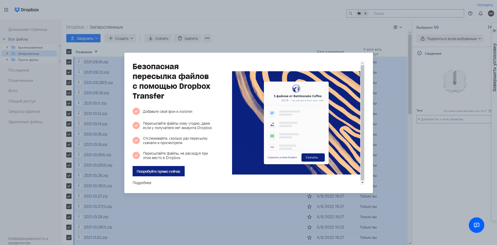497x245 pixels.
Task: Uncheck the 2021.10.18.zip checkbox
Action: 69,134
